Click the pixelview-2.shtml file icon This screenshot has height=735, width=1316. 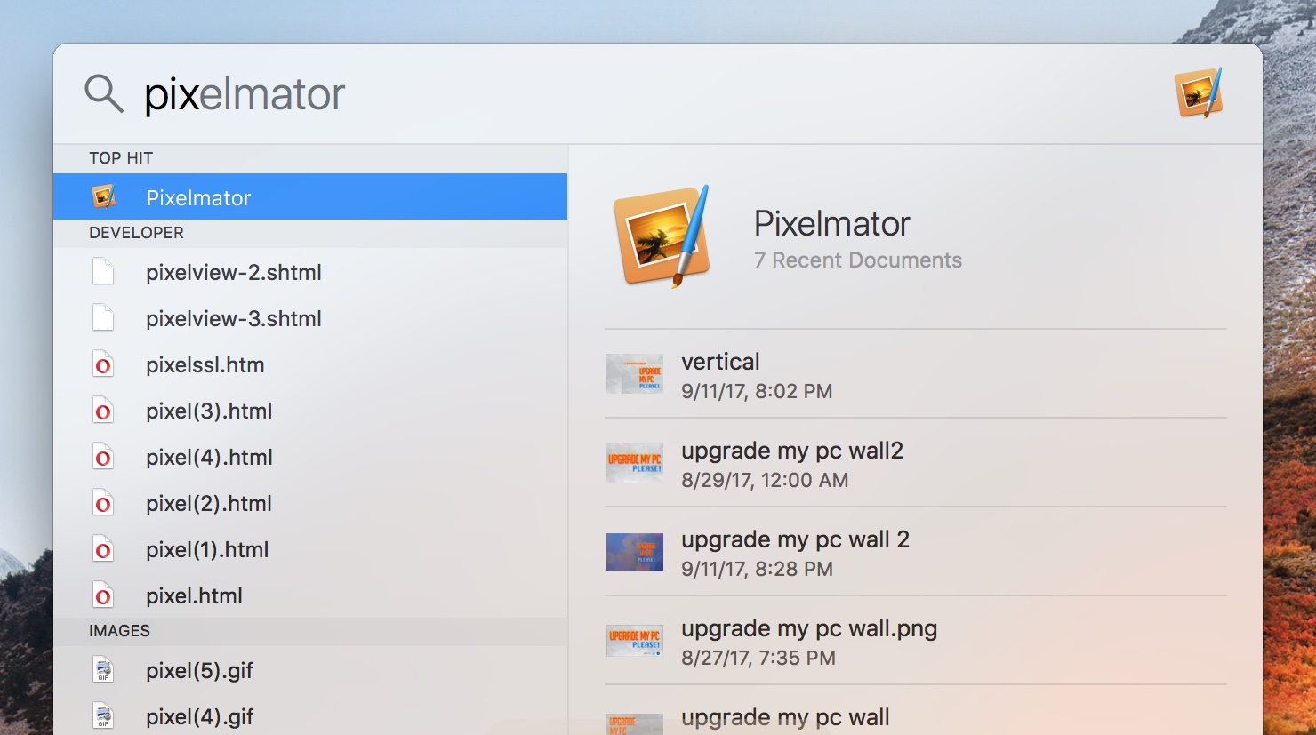pyautogui.click(x=103, y=272)
